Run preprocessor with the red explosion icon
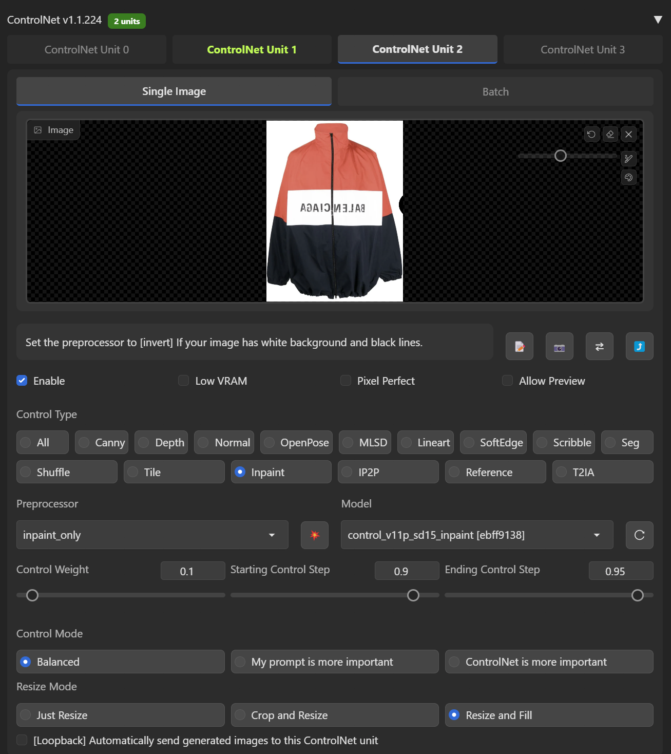 (315, 535)
